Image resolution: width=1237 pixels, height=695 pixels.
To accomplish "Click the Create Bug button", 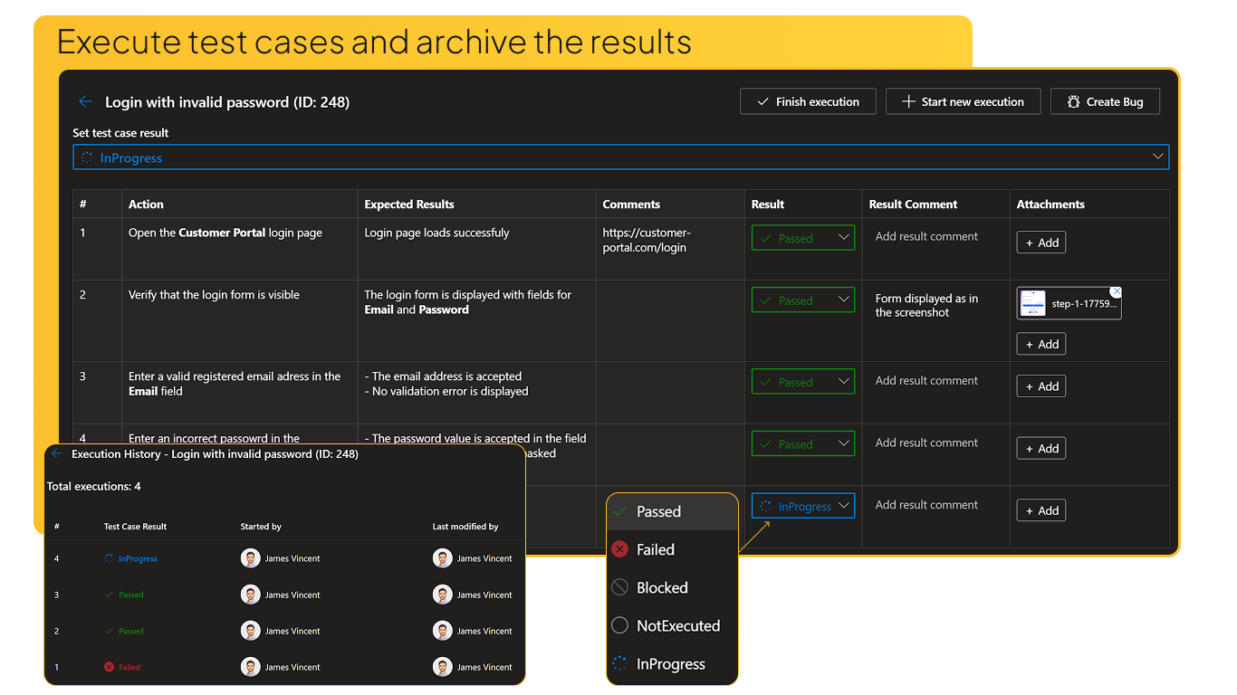I will point(1105,101).
